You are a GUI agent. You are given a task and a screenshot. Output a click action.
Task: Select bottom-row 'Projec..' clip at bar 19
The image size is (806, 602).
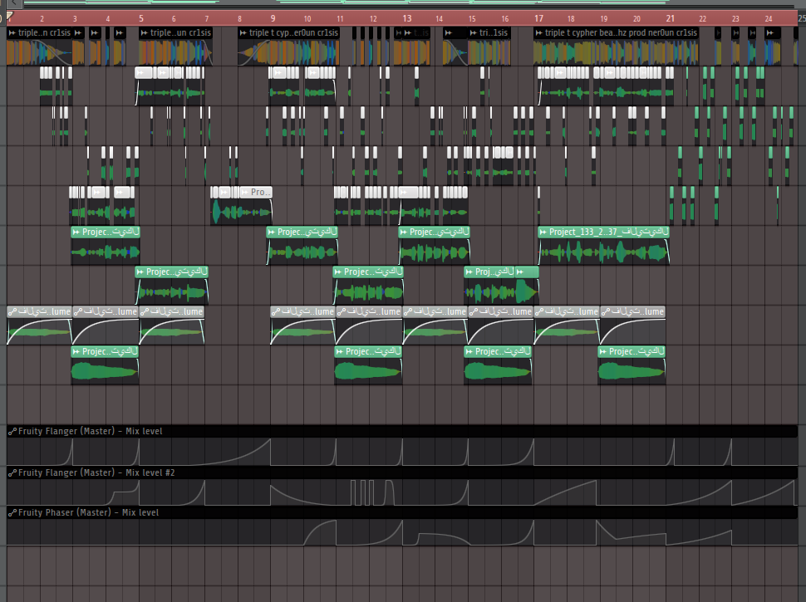[632, 365]
